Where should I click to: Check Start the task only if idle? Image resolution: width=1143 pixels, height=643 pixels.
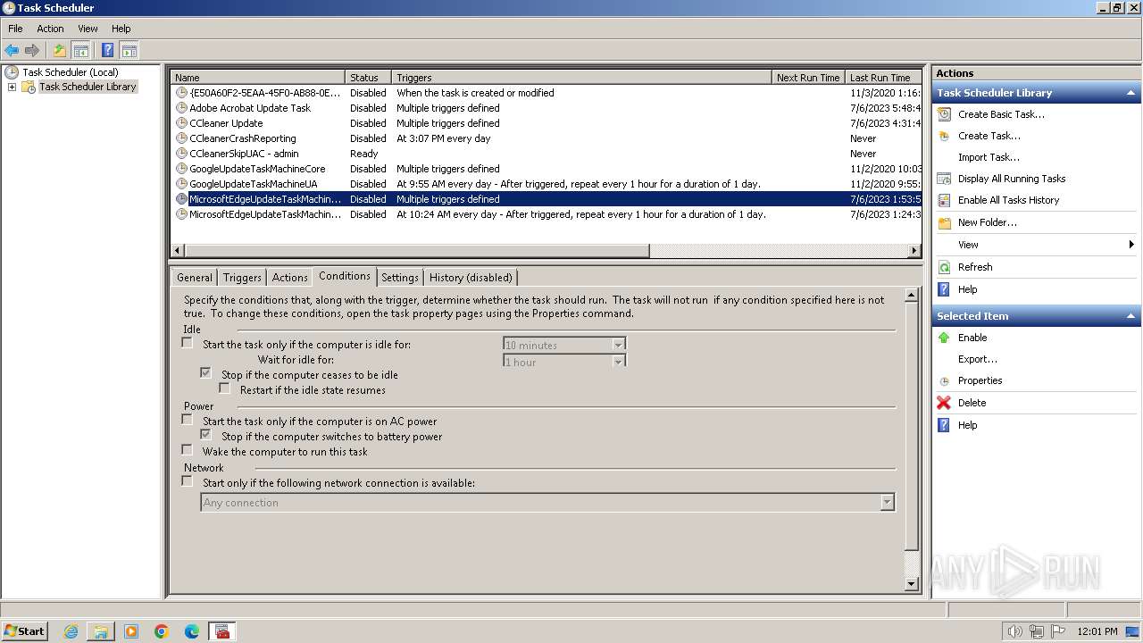[187, 343]
